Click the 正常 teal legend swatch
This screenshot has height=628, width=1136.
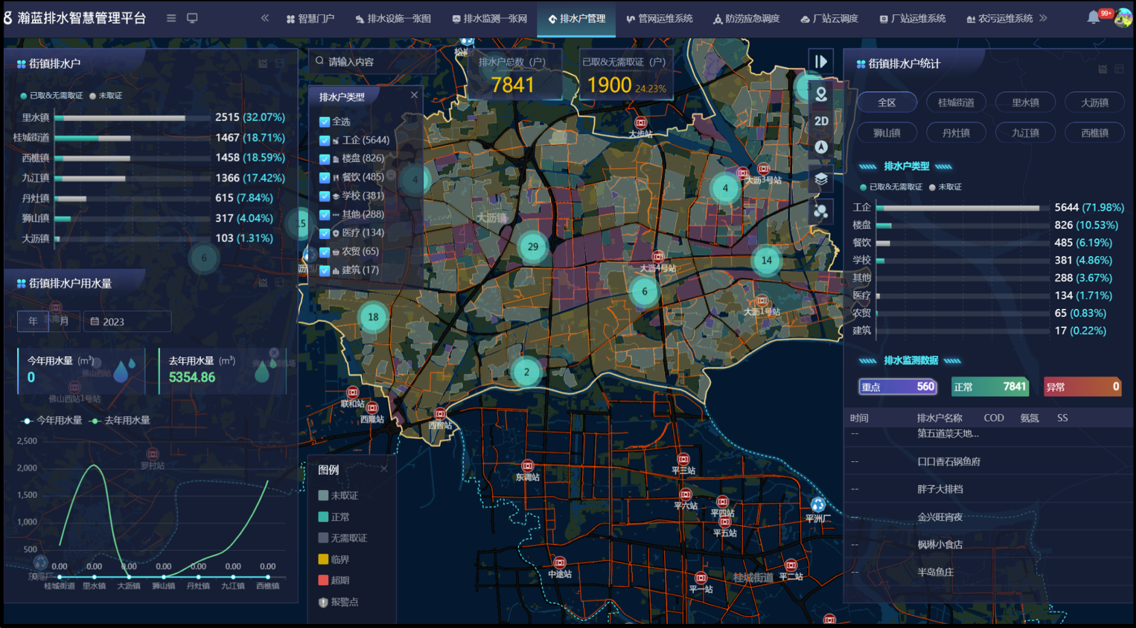[x=323, y=517]
